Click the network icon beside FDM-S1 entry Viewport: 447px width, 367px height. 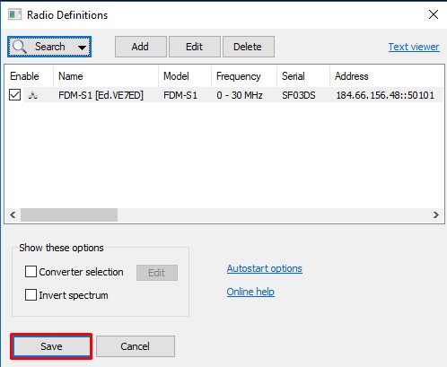click(x=32, y=95)
